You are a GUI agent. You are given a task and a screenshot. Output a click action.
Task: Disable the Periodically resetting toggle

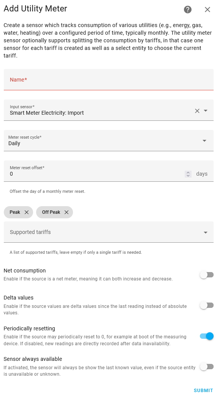(207, 336)
